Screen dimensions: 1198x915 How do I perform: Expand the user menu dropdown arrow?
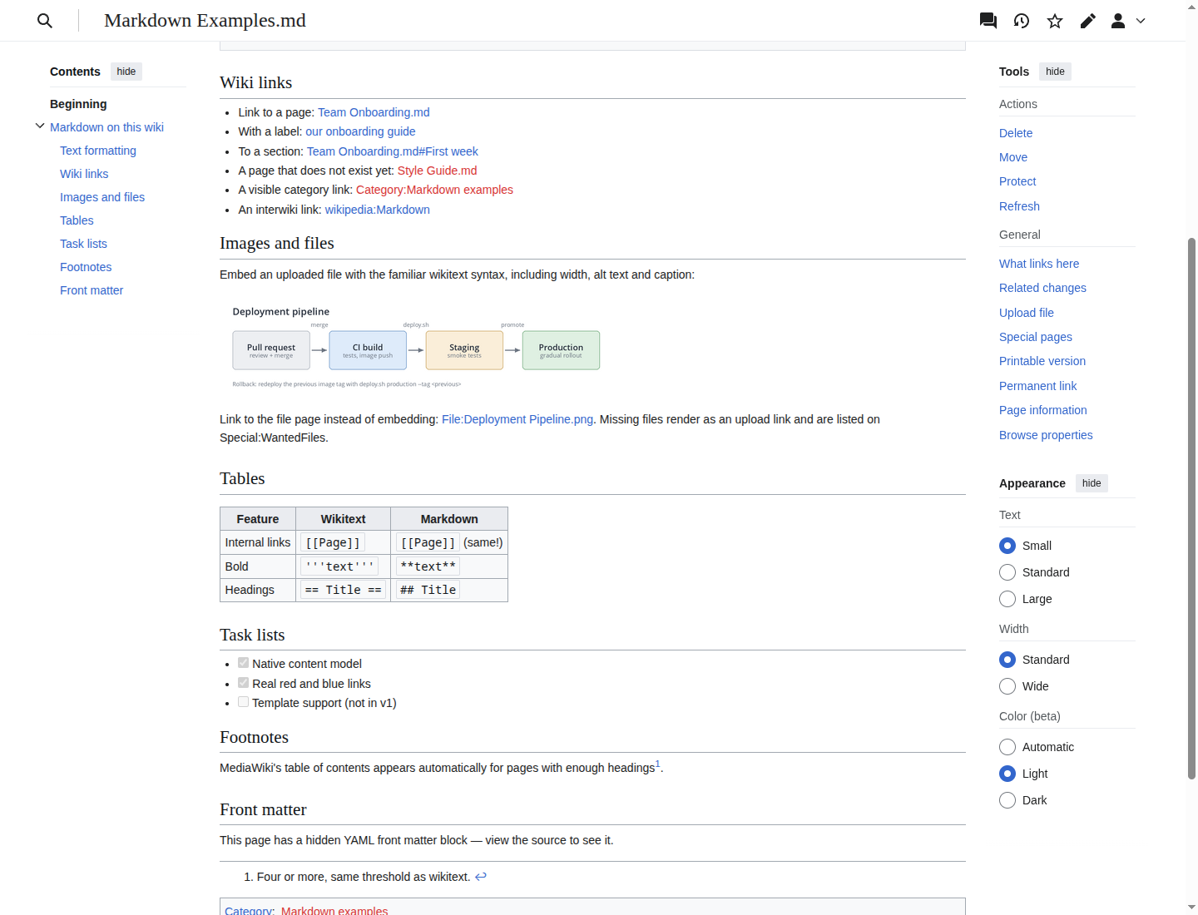(x=1141, y=21)
